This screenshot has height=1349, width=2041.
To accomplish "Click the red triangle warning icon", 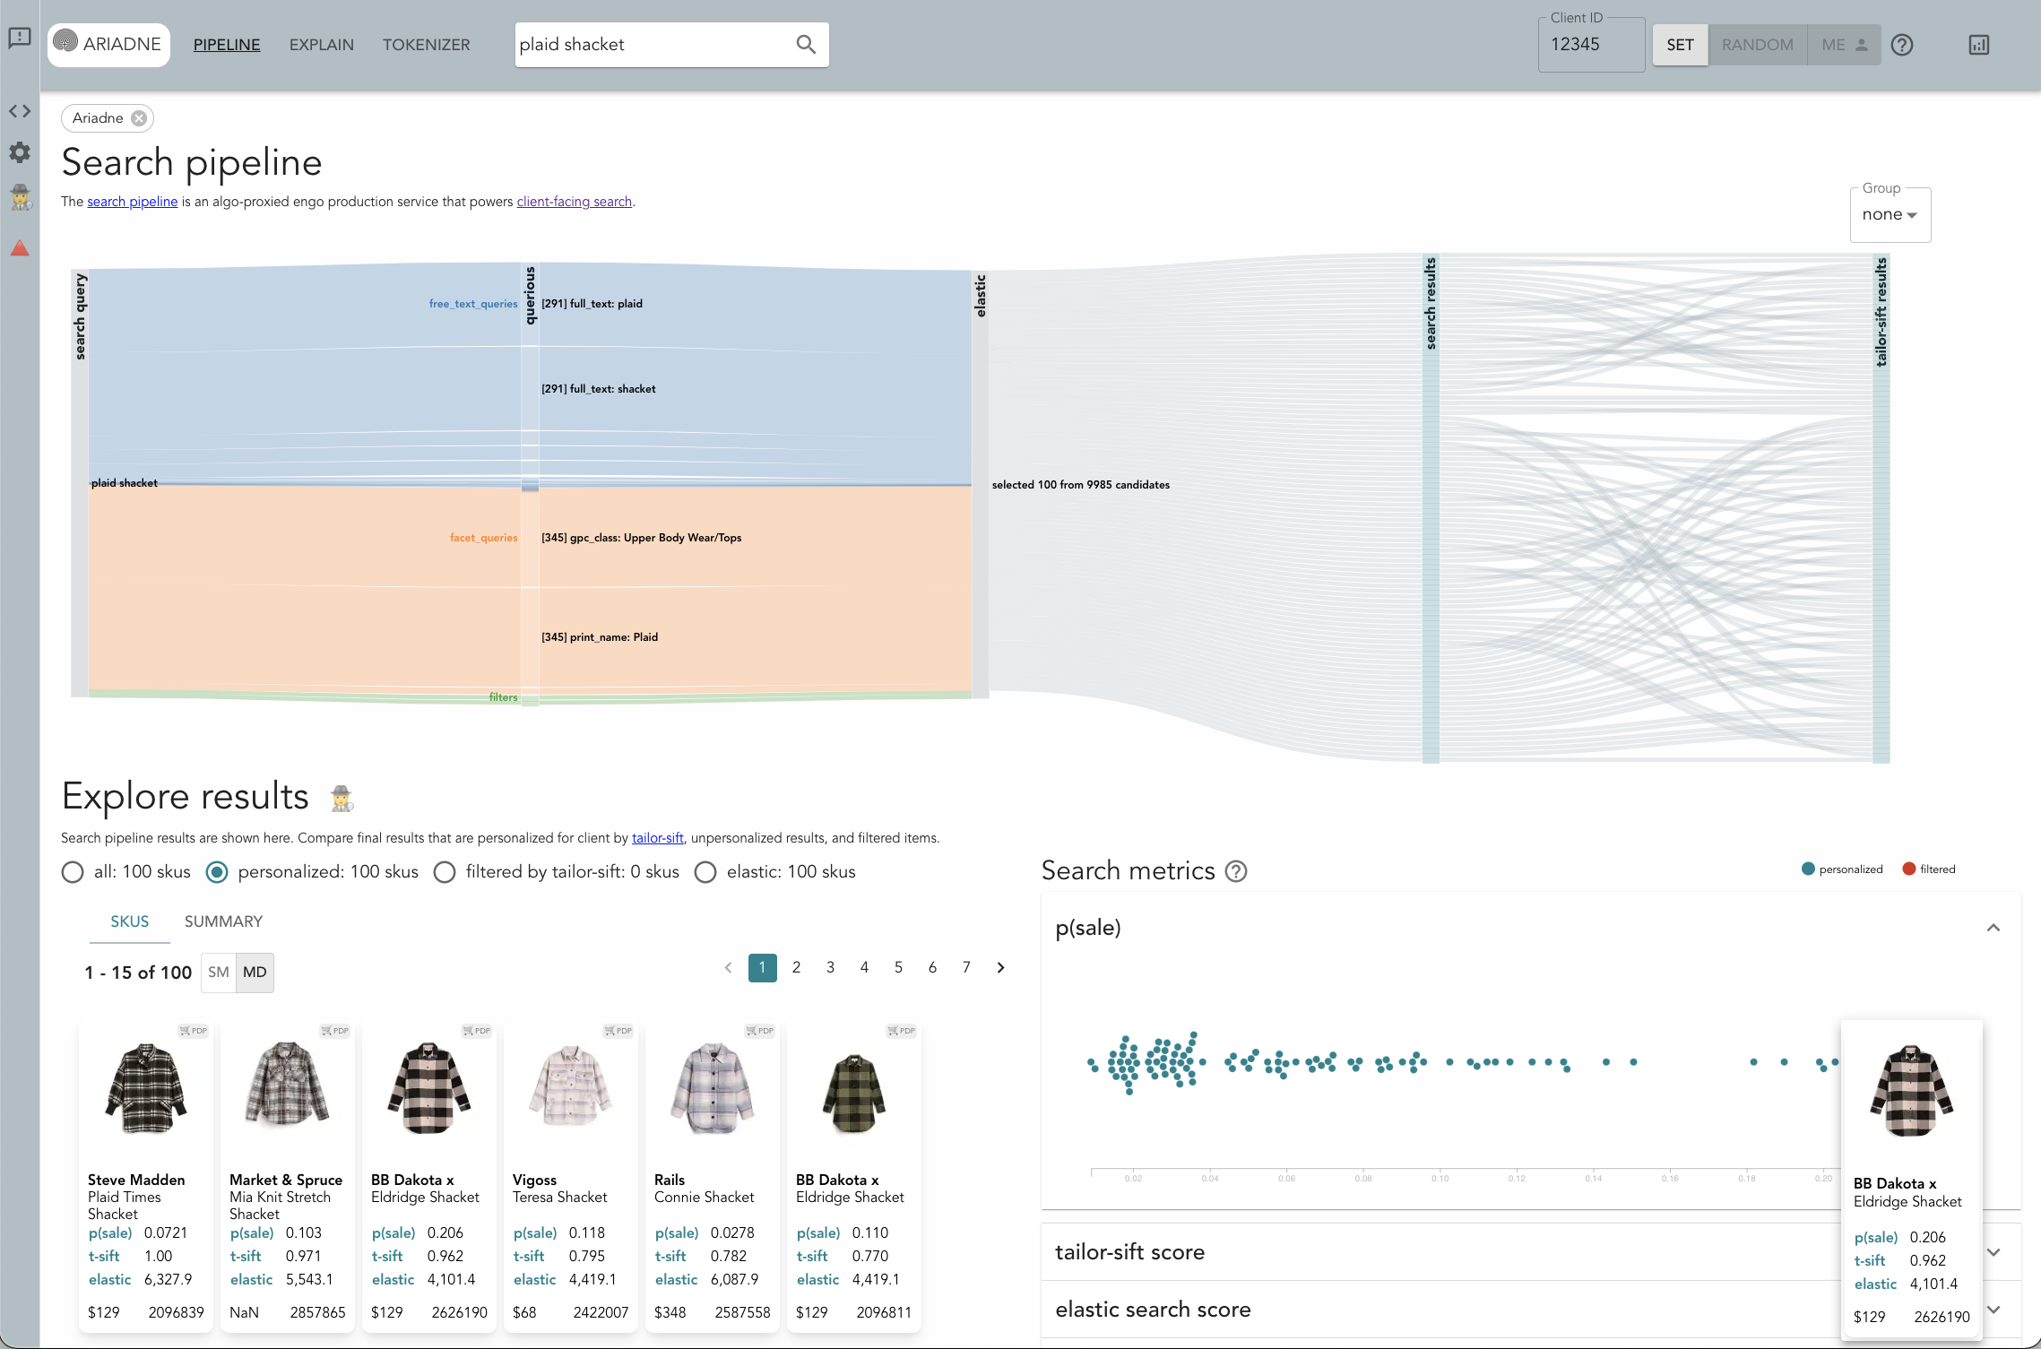I will point(20,248).
